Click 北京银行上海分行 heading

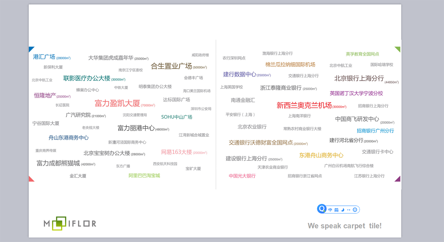359,78
